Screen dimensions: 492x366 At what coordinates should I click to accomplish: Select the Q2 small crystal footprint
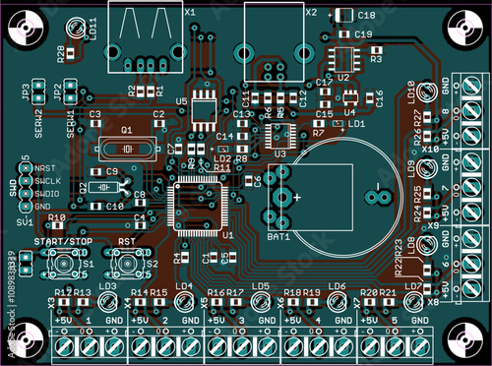click(x=109, y=187)
